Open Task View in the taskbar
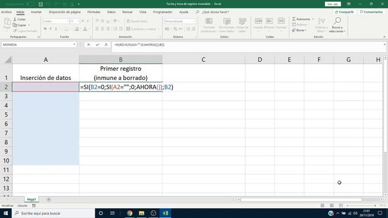Screen dimensions: 388x218 click(112, 213)
